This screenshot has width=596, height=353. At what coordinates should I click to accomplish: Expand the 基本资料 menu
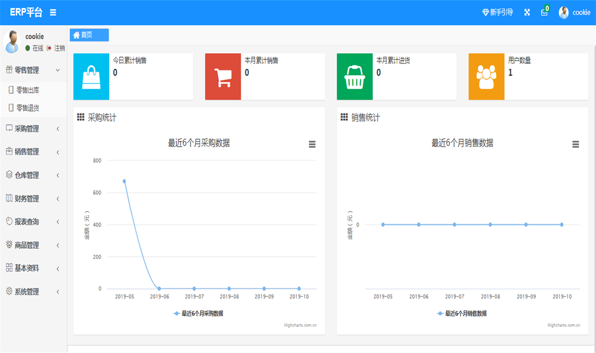point(33,268)
